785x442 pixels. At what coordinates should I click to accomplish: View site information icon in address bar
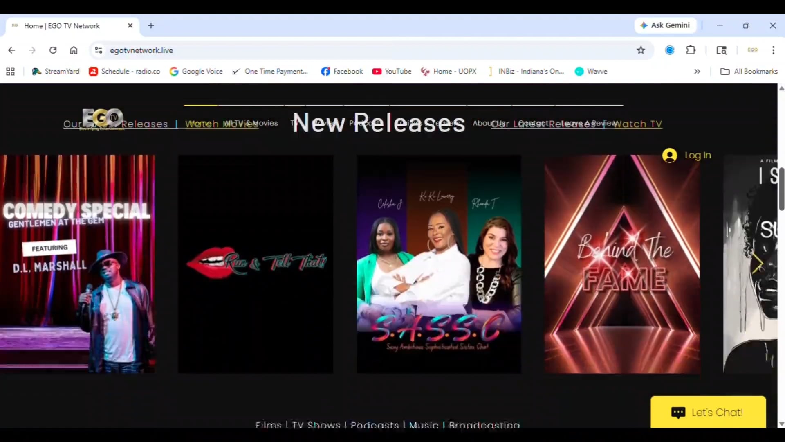(x=99, y=50)
